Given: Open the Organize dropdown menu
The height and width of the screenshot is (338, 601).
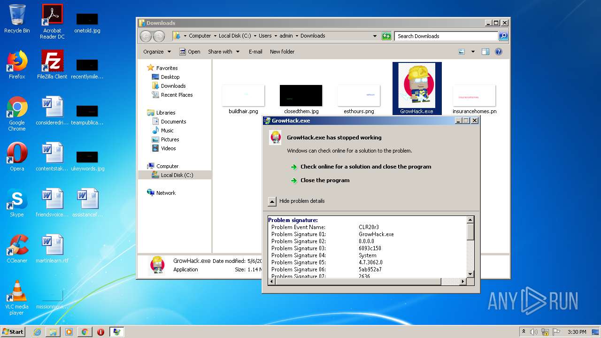Looking at the screenshot, I should tap(157, 52).
